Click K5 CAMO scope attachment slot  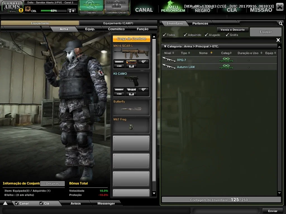(x=131, y=89)
